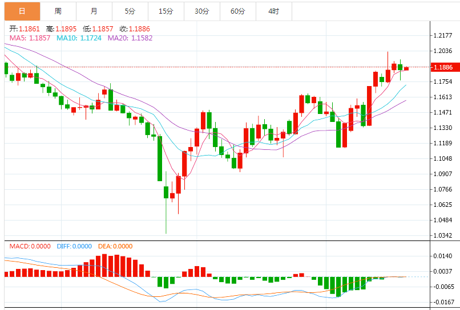Screen dimensions: 460x310
Task: Click the DEA:0.0000 label
Action: pyautogui.click(x=115, y=246)
